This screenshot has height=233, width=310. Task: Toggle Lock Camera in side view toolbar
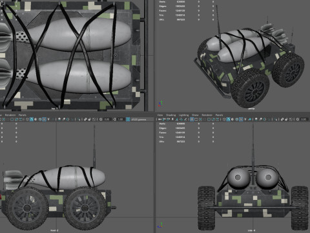pos(164,119)
